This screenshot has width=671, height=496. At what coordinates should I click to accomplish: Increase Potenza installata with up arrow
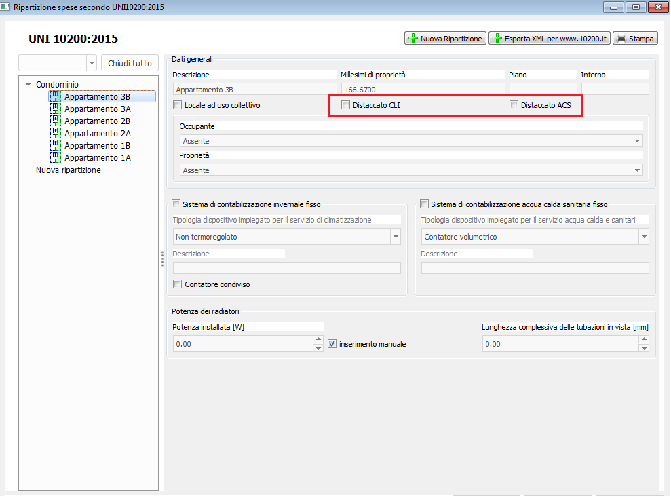point(318,340)
